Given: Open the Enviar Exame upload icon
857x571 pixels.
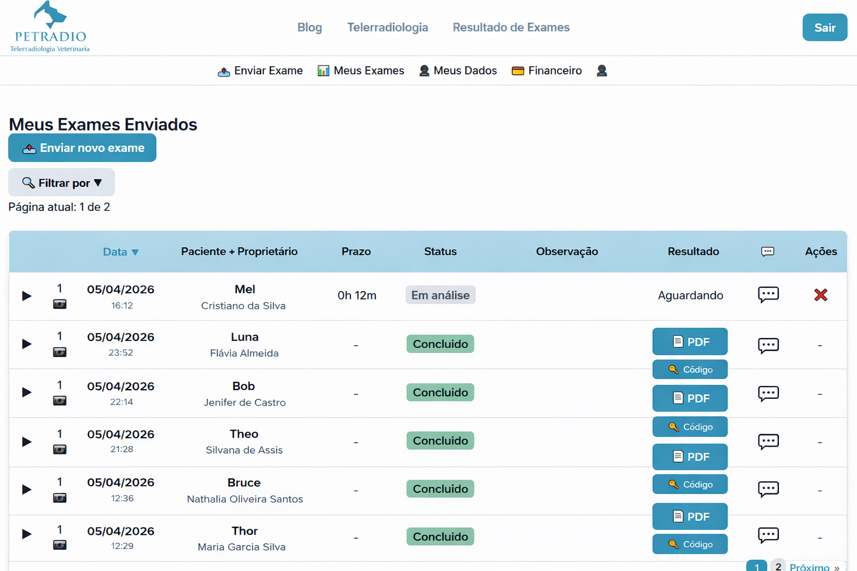Looking at the screenshot, I should [224, 71].
